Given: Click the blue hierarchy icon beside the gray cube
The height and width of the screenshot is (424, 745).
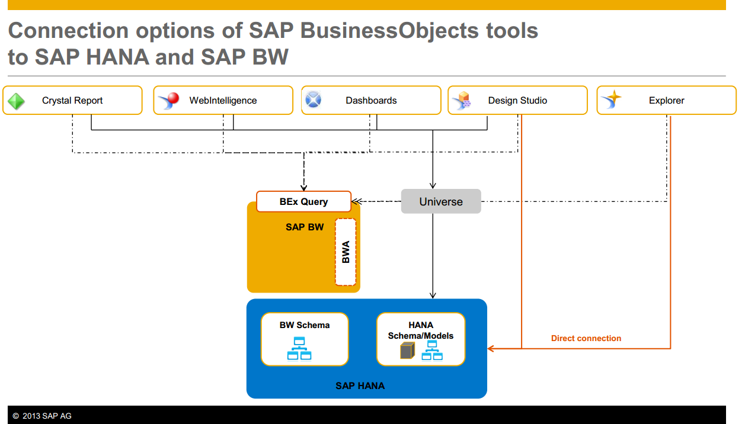Looking at the screenshot, I should tap(432, 351).
